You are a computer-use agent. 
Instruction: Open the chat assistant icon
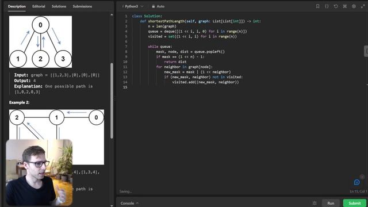tap(356, 182)
